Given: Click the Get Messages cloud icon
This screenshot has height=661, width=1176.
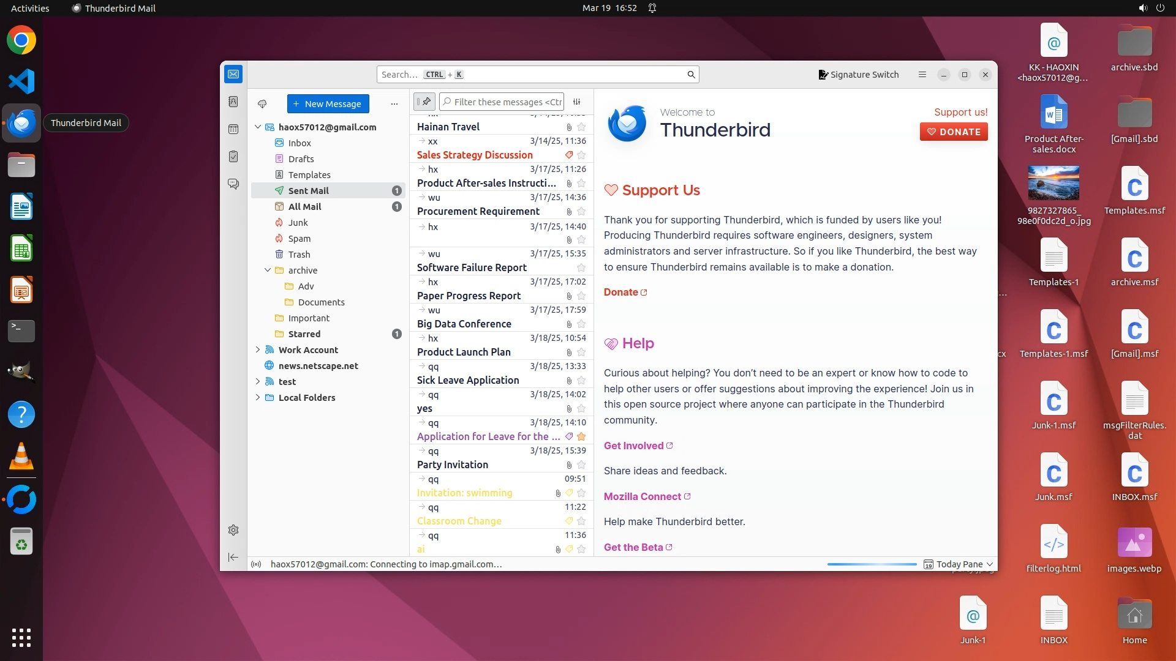Looking at the screenshot, I should coord(262,103).
